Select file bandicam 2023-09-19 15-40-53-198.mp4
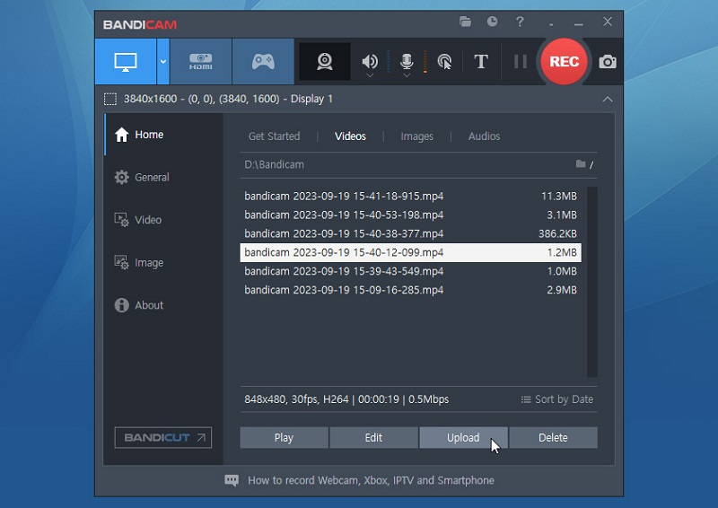The width and height of the screenshot is (718, 508). pyautogui.click(x=411, y=215)
